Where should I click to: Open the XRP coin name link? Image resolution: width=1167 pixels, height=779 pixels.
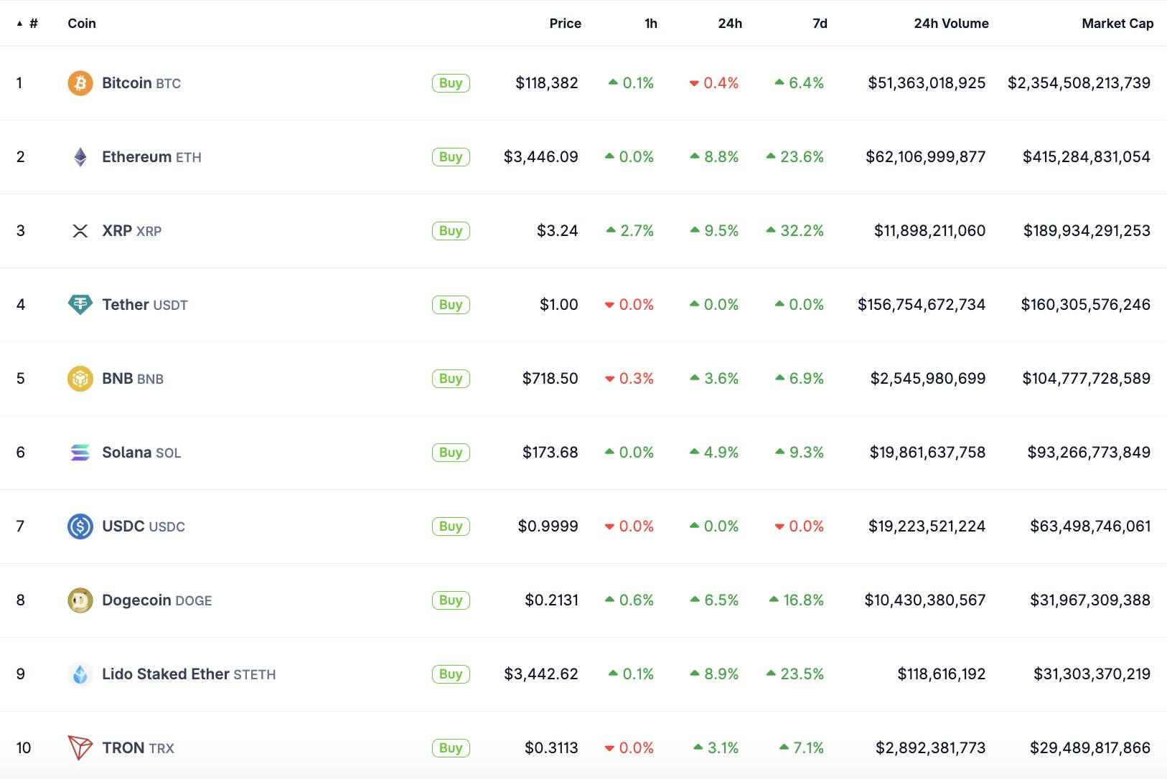(132, 231)
